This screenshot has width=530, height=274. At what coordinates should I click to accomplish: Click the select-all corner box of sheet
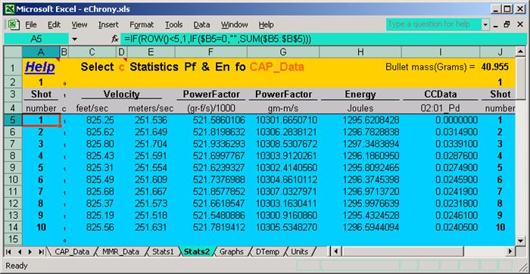(13, 51)
